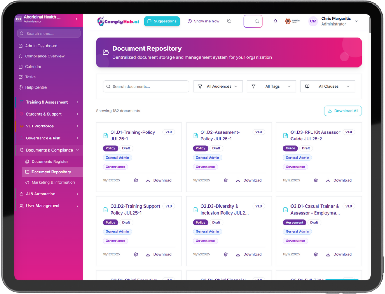Focus the Search menu field in sidebar
The width and height of the screenshot is (385, 294).
[49, 33]
